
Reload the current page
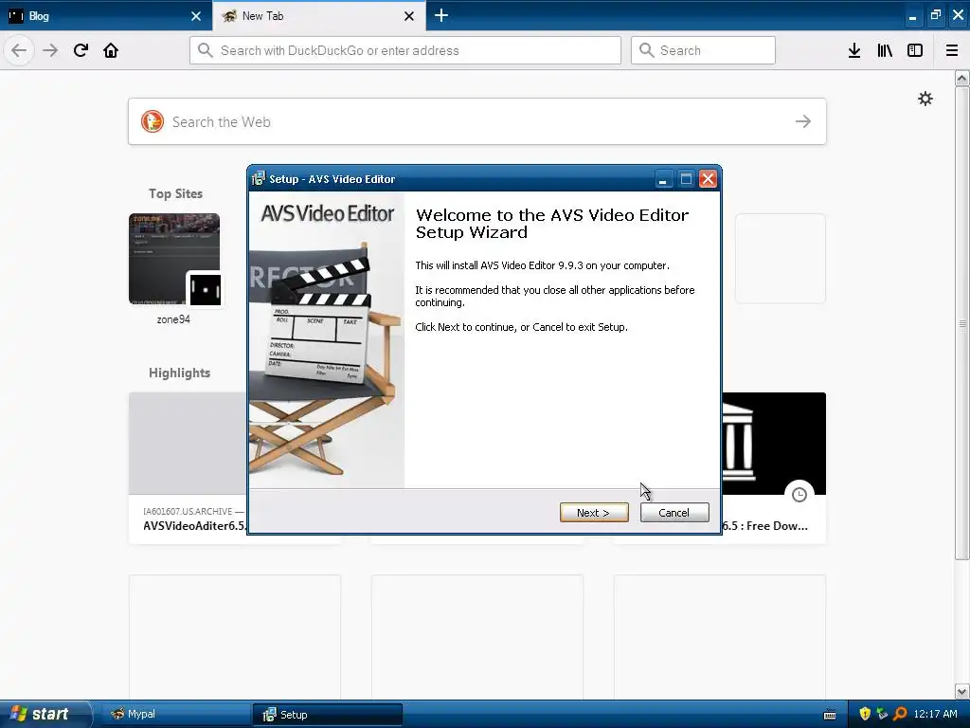(81, 50)
